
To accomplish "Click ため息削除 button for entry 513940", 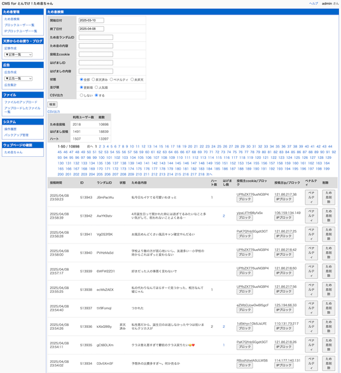I will pos(329,253).
